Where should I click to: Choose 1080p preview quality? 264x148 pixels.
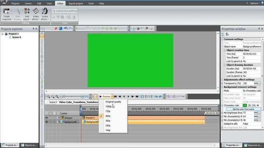(x=108, y=106)
